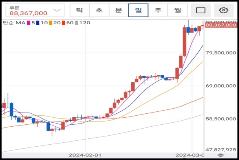
Task: Switch to the 월 monthly tab
Action: point(177,10)
